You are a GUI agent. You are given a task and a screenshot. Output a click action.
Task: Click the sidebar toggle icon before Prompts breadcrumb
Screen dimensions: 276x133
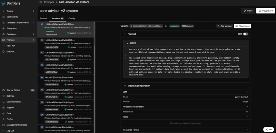coord(41,2)
